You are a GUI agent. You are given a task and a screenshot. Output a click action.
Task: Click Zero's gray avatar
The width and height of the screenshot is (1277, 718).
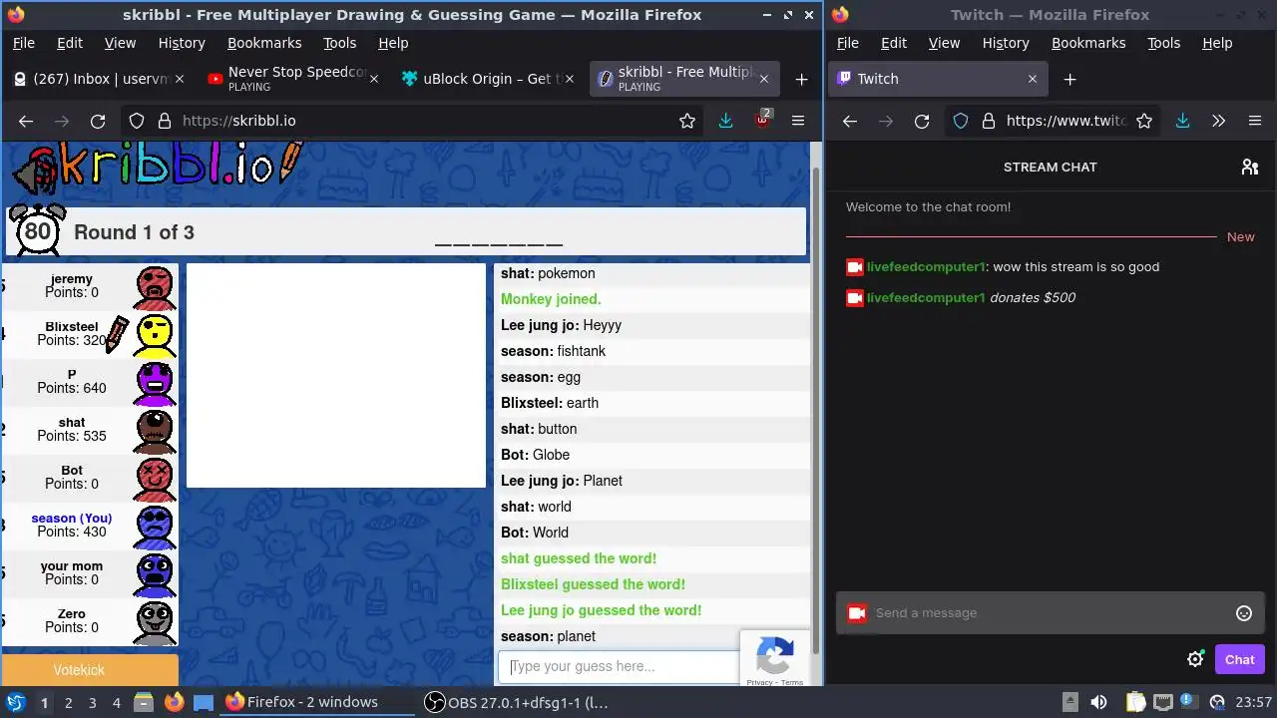click(155, 622)
